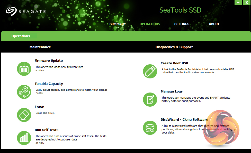Click the 'Erase The drive.' description
Screen dimensions: 251x153
[45, 113]
